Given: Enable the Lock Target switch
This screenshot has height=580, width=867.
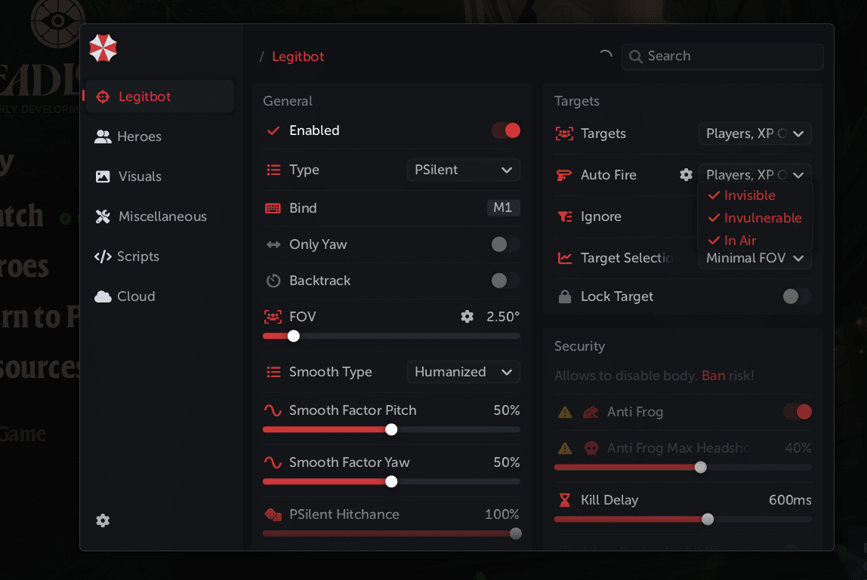Looking at the screenshot, I should click(797, 296).
